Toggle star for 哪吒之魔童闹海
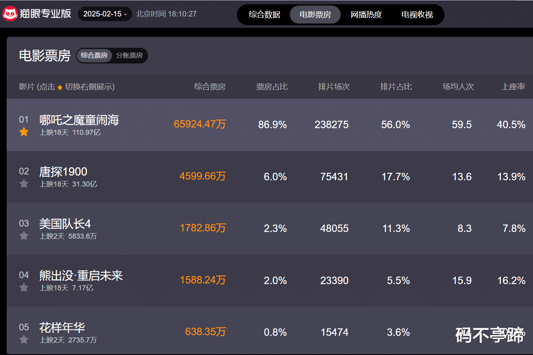 24,132
